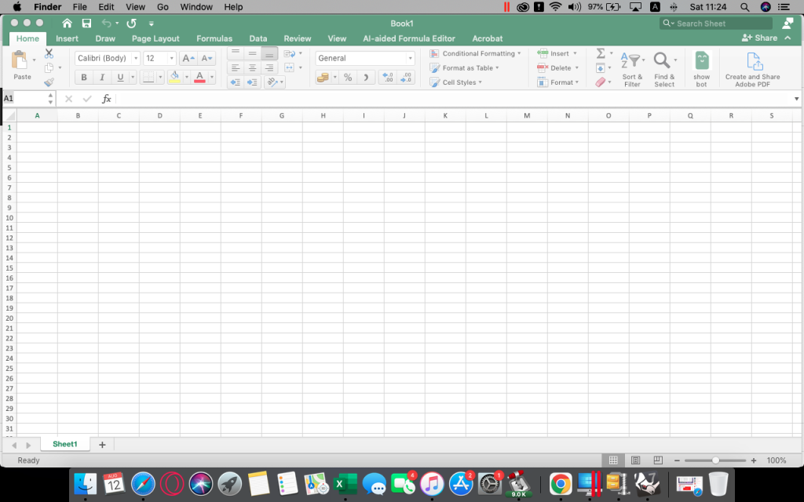Click the Font Color red swatch
The image size is (804, 502).
tap(199, 78)
